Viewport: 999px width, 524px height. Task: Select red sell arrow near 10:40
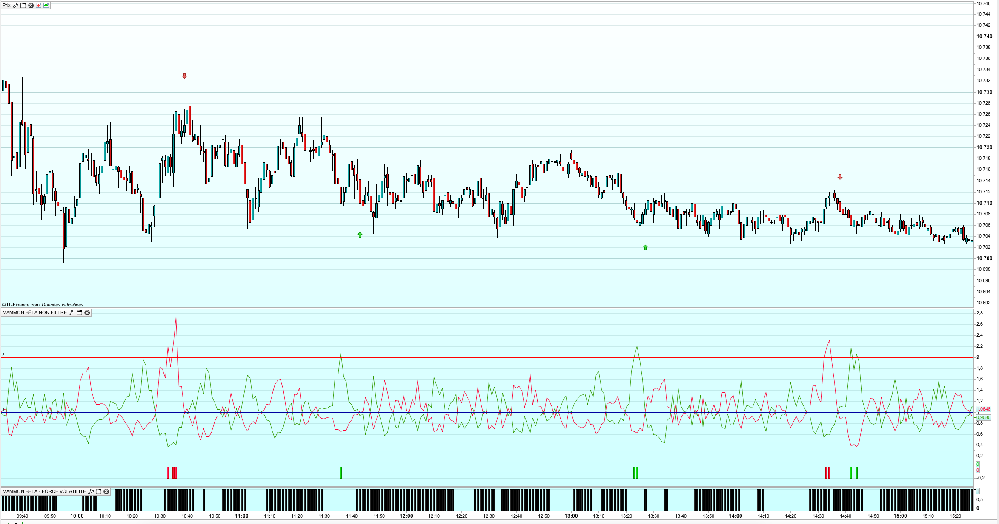click(x=184, y=76)
